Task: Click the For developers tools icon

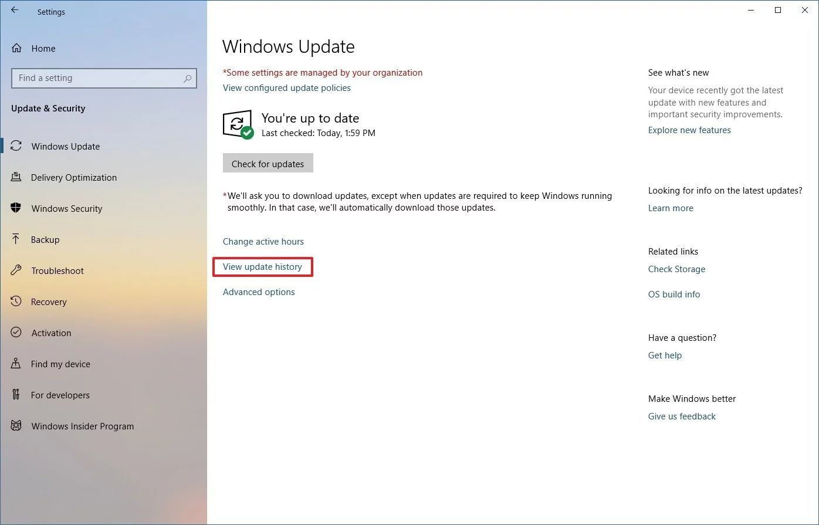Action: coord(16,395)
